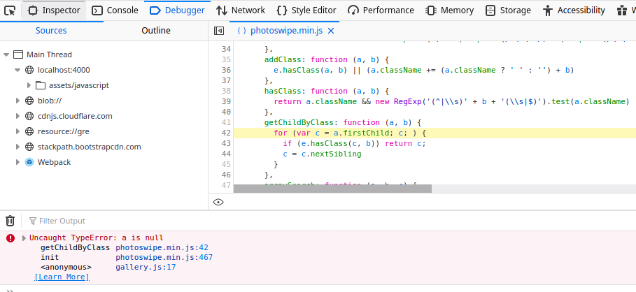
Task: Switch to the Storage tab
Action: pos(508,10)
